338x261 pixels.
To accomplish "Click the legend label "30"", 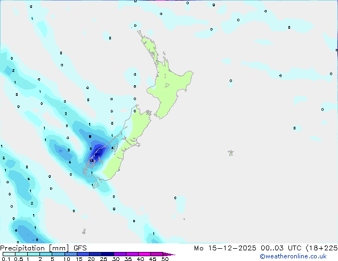I will (x=116, y=259).
